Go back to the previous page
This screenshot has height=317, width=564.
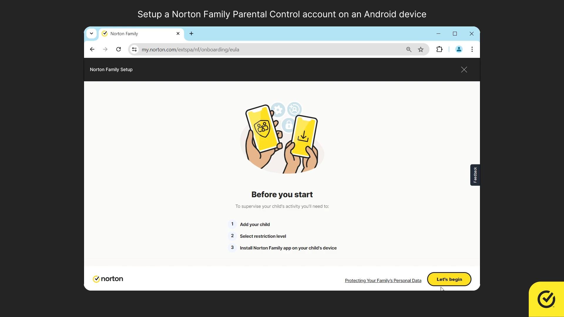(x=92, y=49)
